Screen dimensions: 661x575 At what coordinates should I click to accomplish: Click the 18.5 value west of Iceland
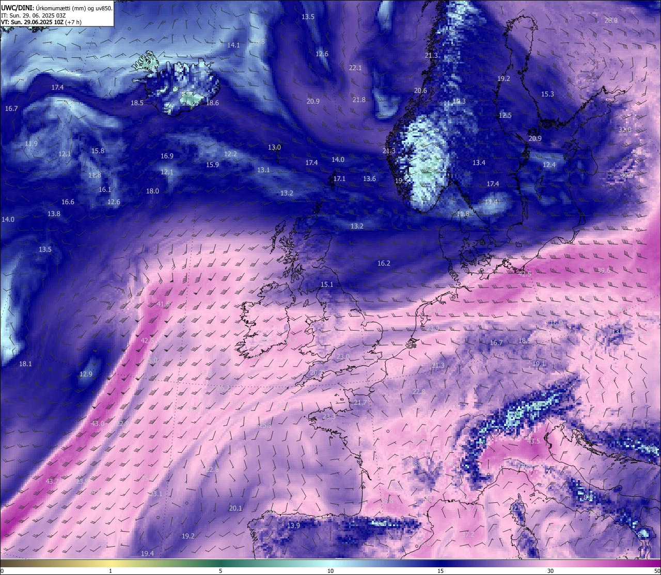(x=137, y=103)
